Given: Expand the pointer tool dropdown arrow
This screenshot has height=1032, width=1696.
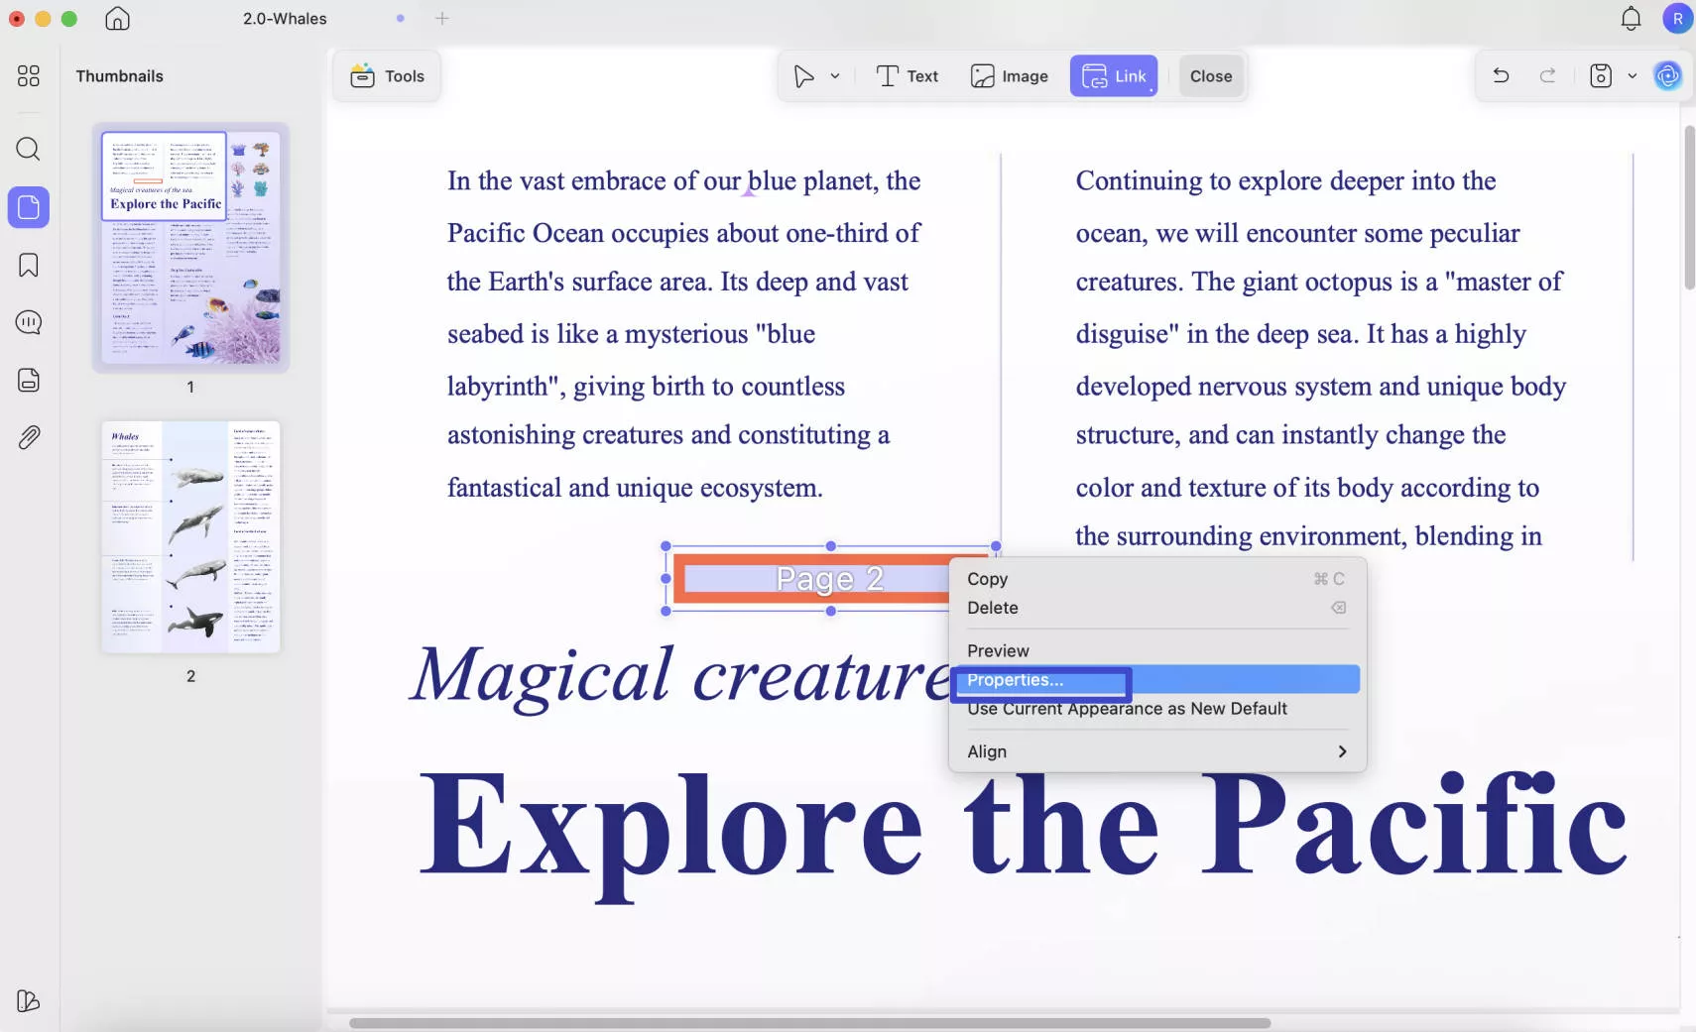Looking at the screenshot, I should coord(835,76).
